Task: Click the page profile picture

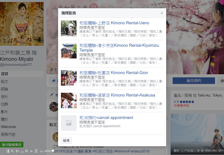Action: [x=22, y=24]
